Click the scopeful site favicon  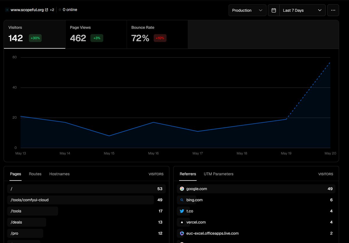pos(7,10)
